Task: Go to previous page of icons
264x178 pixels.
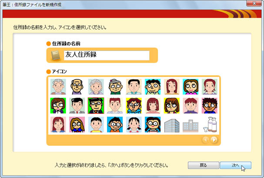Action: point(206,140)
